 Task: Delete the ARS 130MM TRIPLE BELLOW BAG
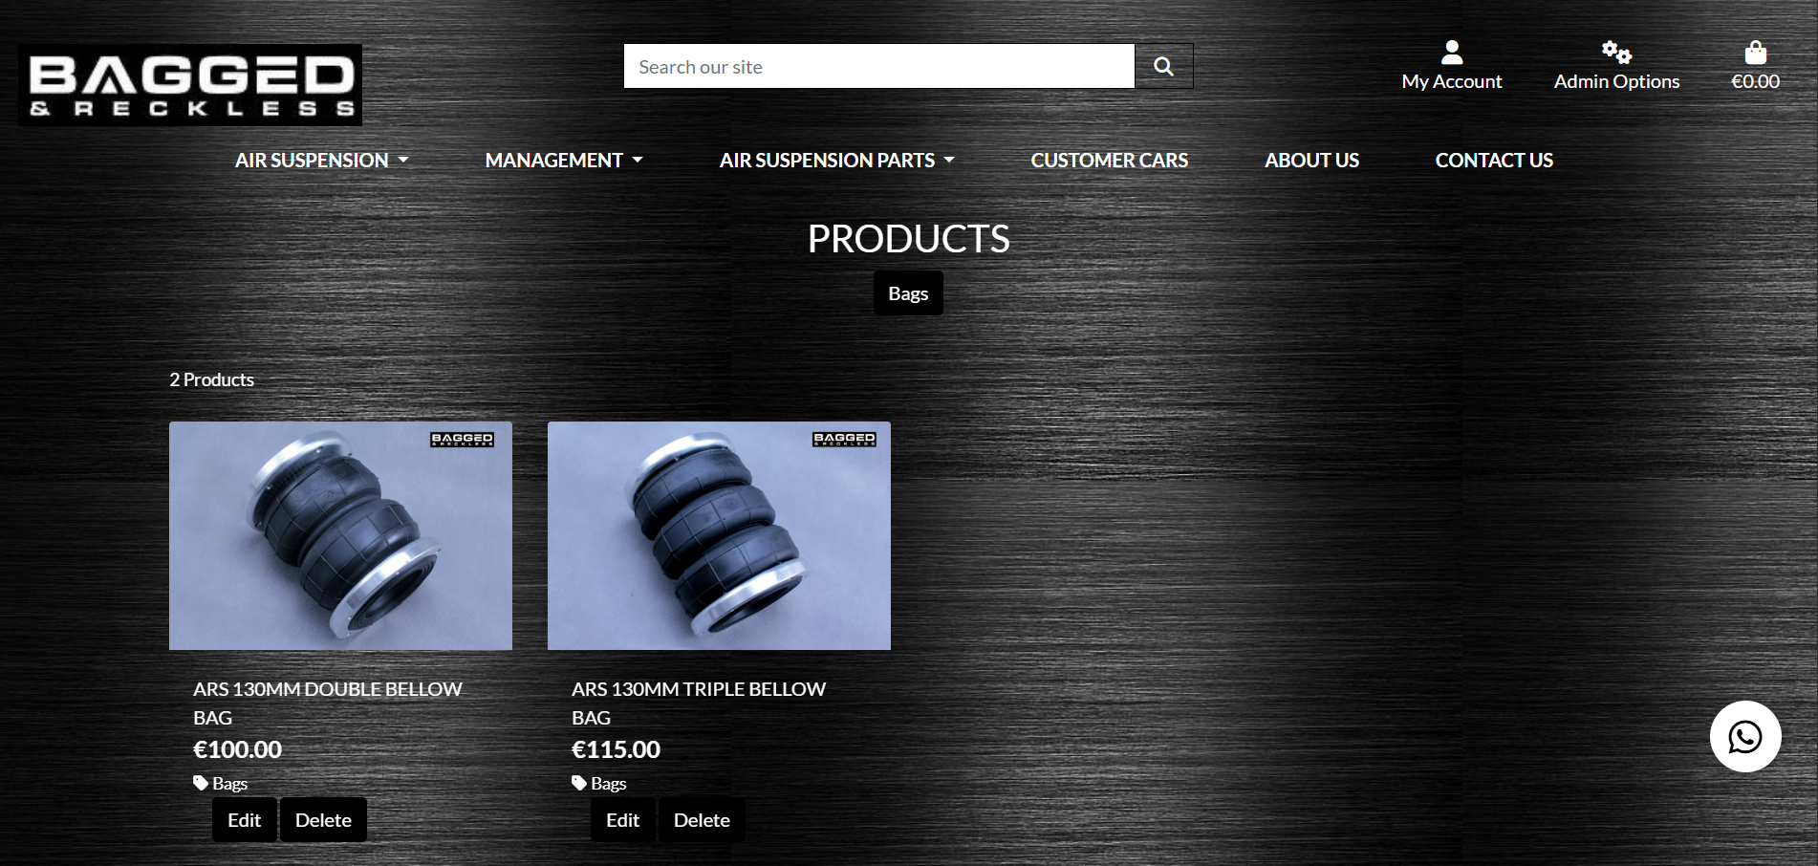tap(702, 819)
